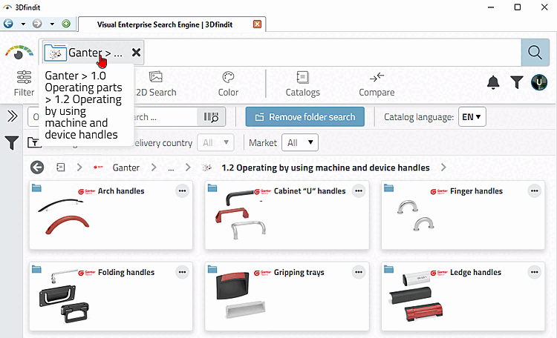Open Gripping trays folder

[287, 296]
